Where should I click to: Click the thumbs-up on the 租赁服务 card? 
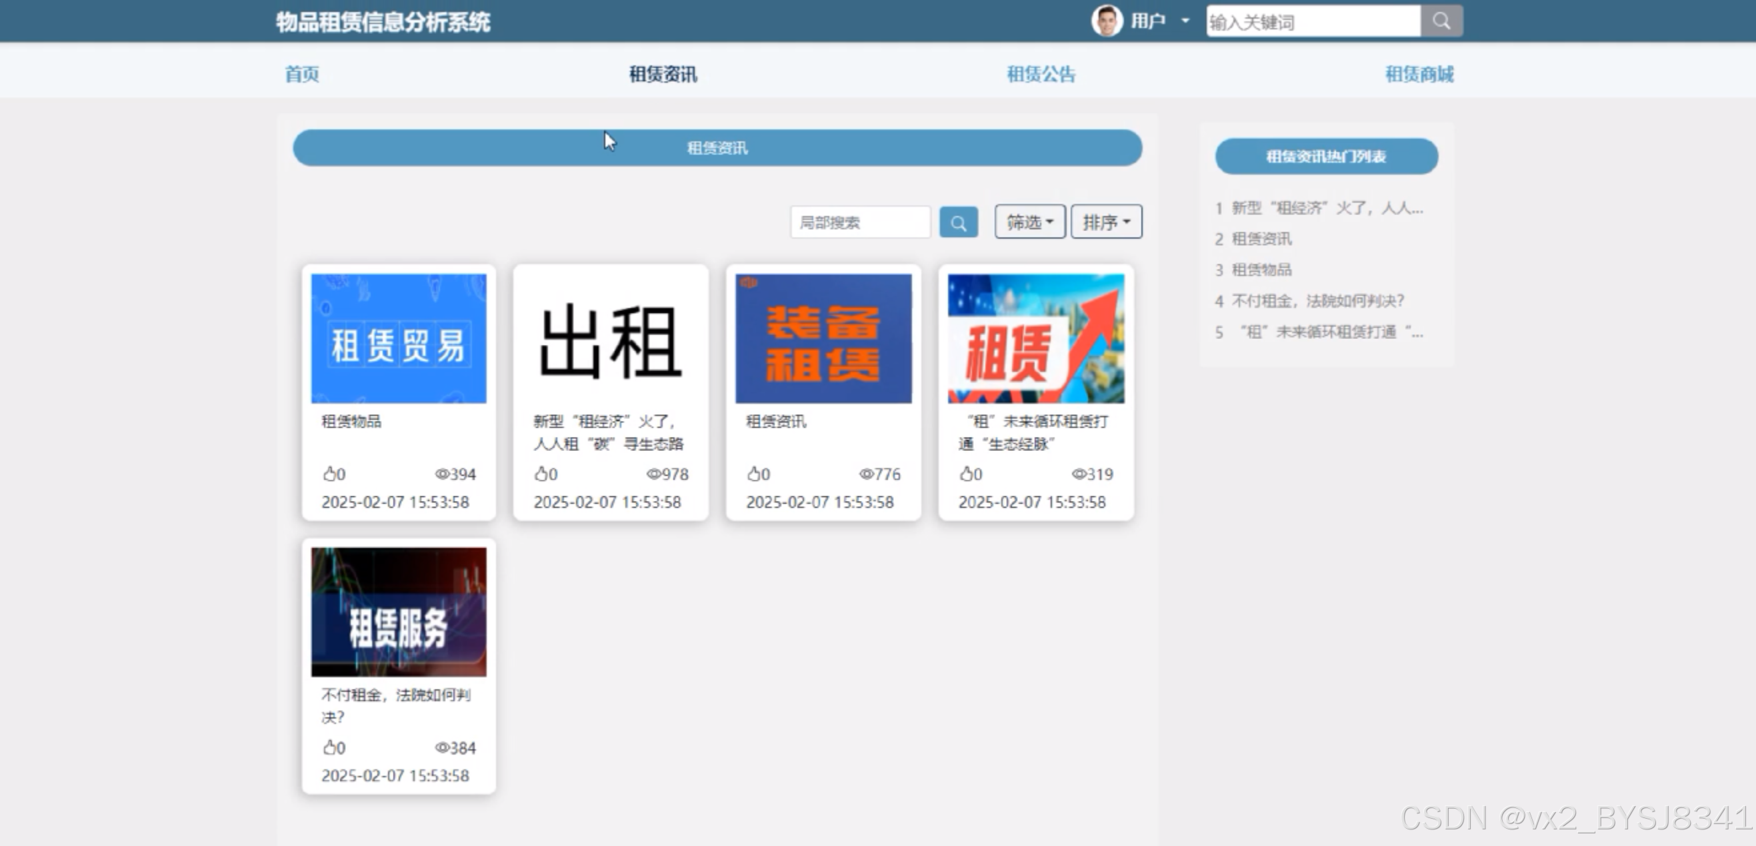point(329,747)
